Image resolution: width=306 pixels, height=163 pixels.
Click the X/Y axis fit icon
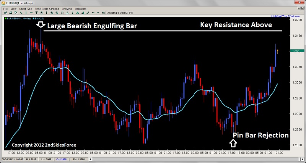click(x=62, y=13)
